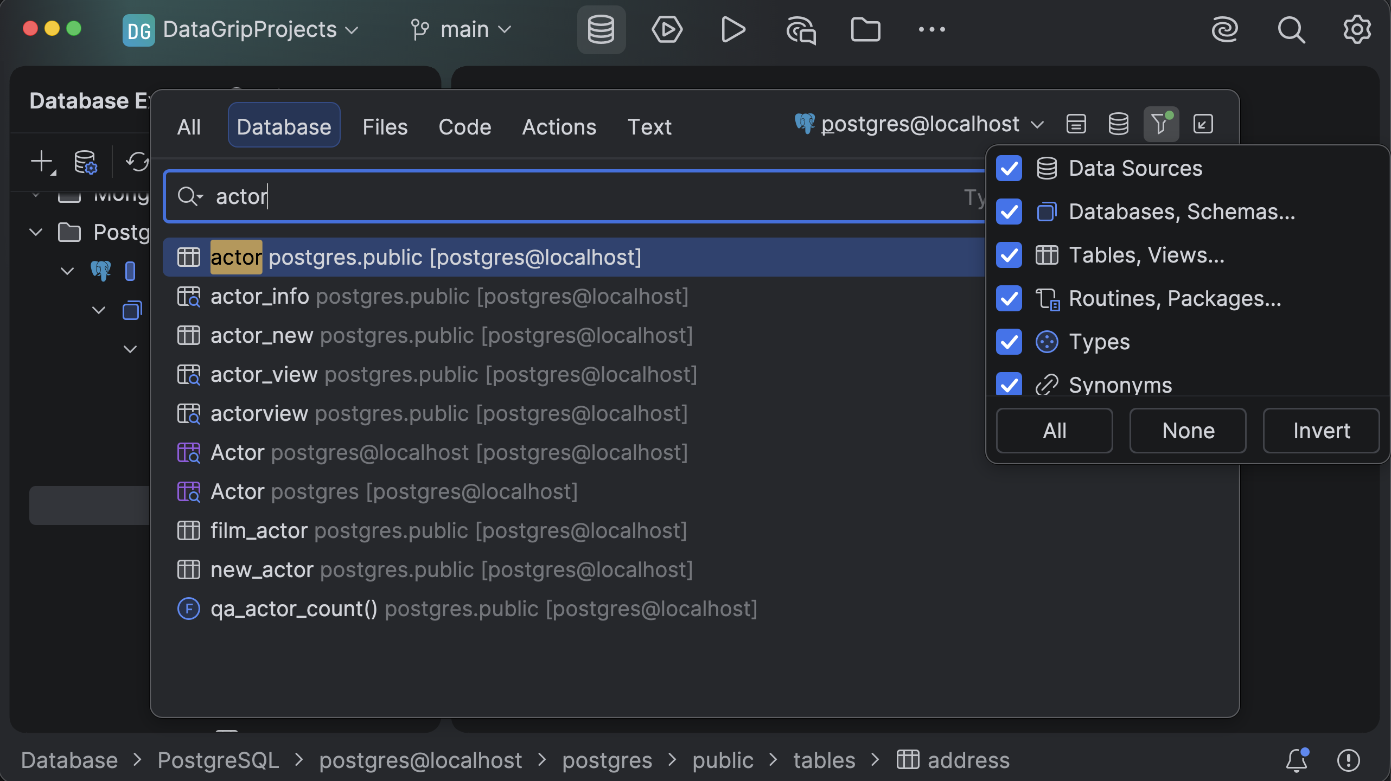Select the actor postgres.public result
This screenshot has width=1391, height=781.
coord(574,257)
